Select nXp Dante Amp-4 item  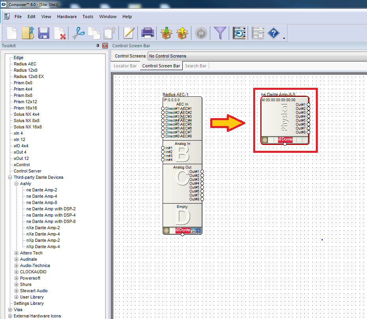tap(43, 247)
